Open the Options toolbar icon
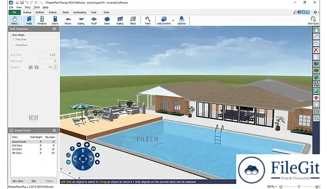This screenshot has width=327, height=189. pos(181,21)
